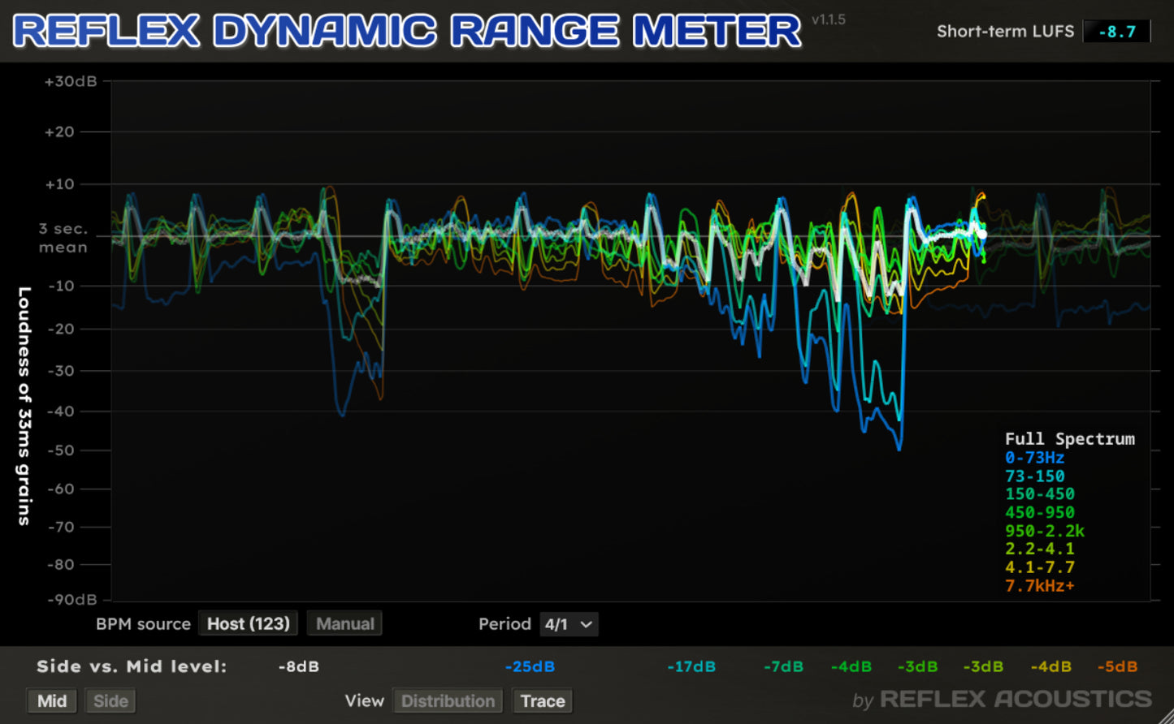Select the Mid channel button
Viewport: 1174px width, 724px height.
[x=52, y=700]
